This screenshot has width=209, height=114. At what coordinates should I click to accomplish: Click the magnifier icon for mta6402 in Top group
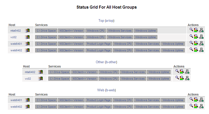point(192,30)
